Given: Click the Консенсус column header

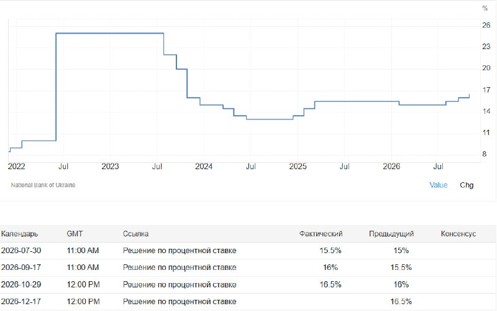Looking at the screenshot, I should click(458, 234).
